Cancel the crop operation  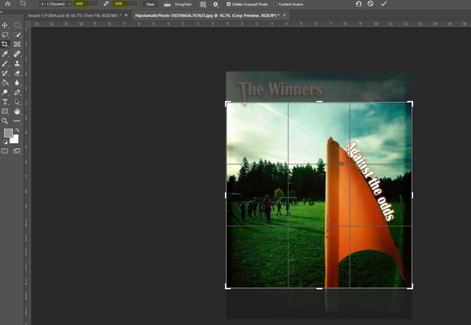pyautogui.click(x=371, y=4)
